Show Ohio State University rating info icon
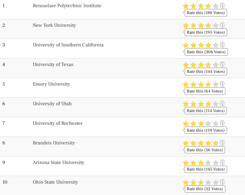 click(x=222, y=182)
